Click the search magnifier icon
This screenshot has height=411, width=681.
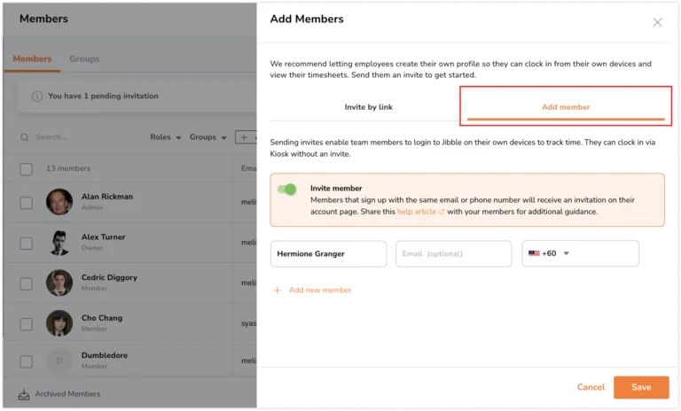click(x=24, y=137)
